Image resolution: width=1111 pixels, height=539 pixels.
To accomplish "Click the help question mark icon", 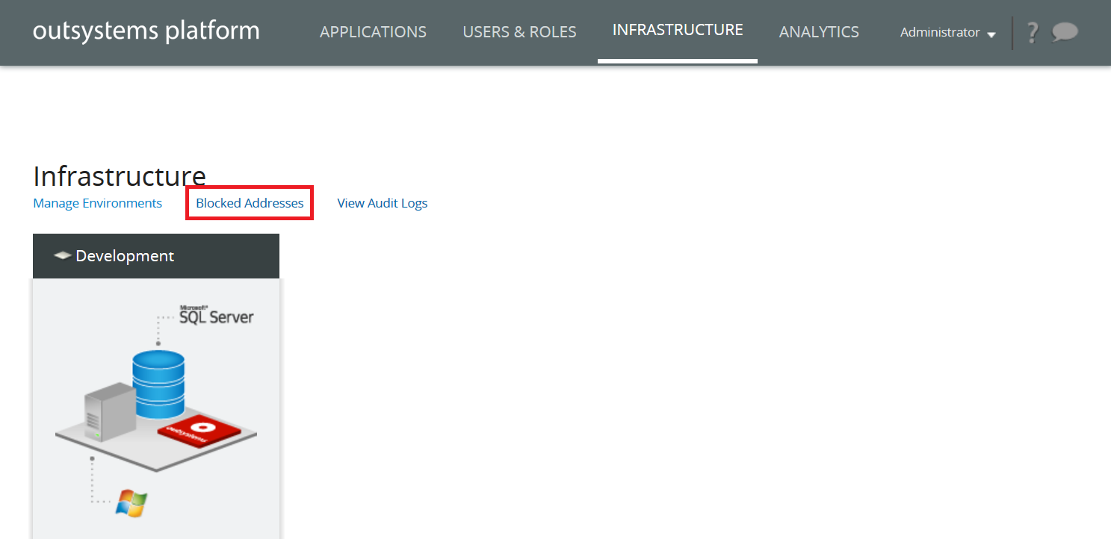I will [1032, 32].
